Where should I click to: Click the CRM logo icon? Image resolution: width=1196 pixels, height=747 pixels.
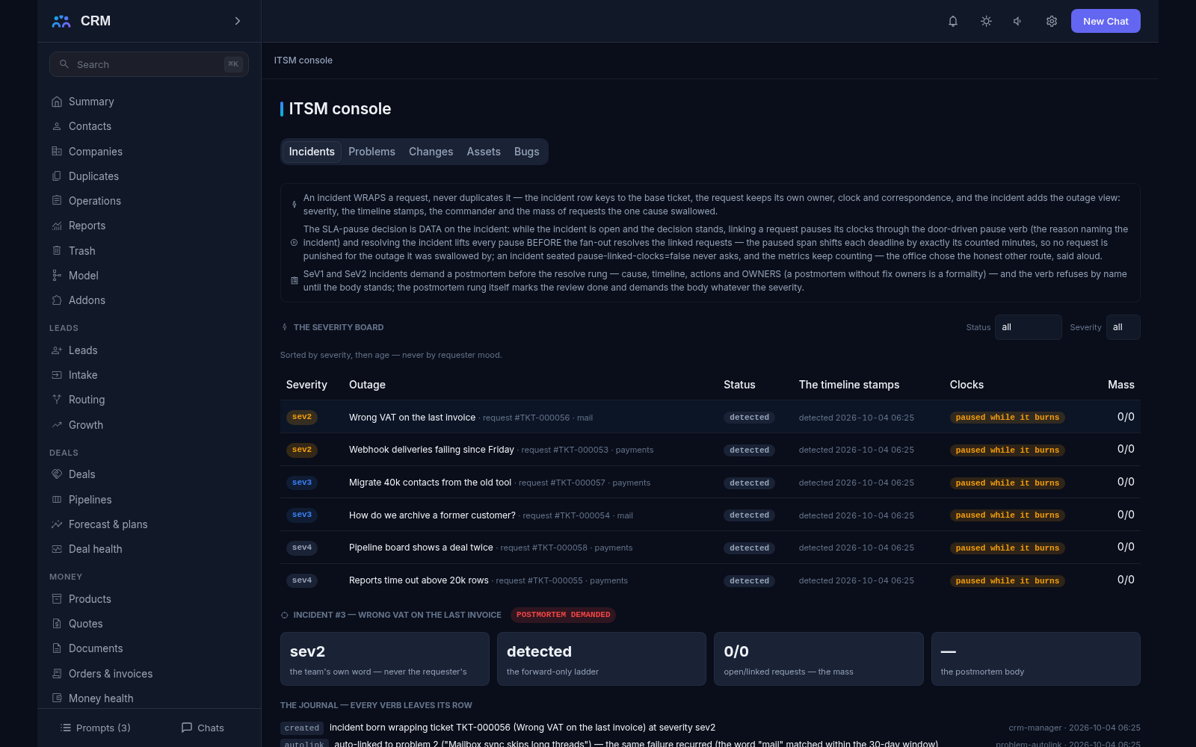61,21
